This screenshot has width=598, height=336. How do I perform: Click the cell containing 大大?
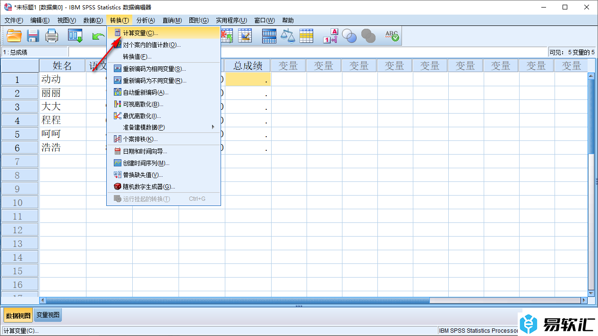[63, 107]
